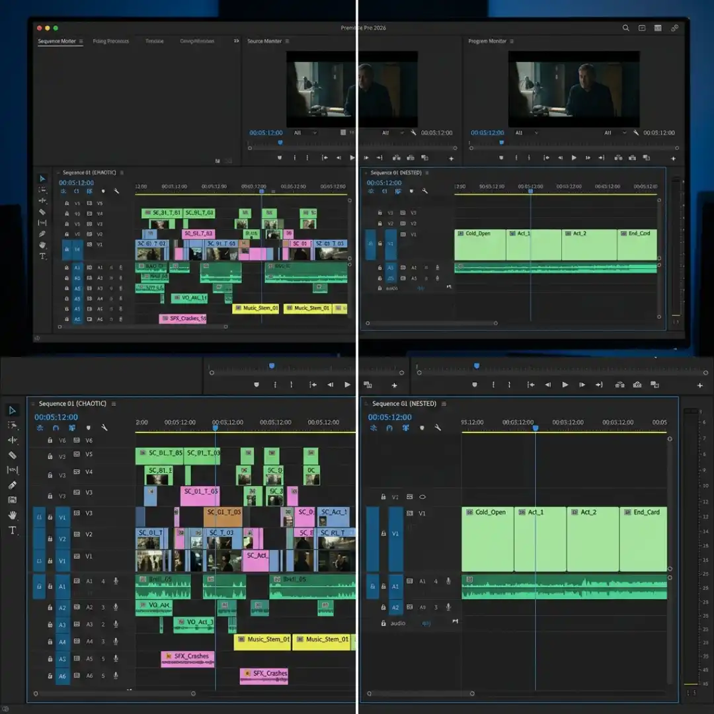Step back one frame in upper Program Monitor
The image size is (714, 714).
tap(560, 157)
